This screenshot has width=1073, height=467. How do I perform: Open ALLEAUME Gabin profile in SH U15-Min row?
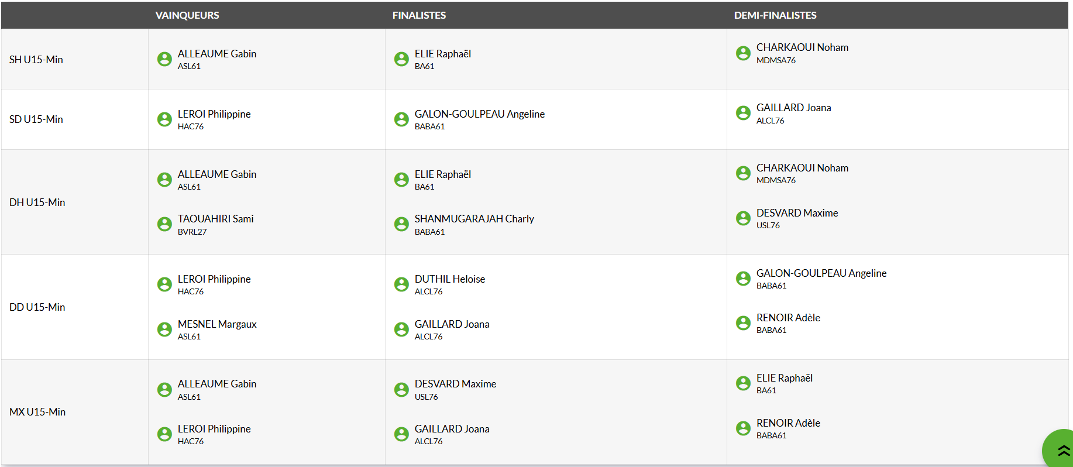click(216, 54)
